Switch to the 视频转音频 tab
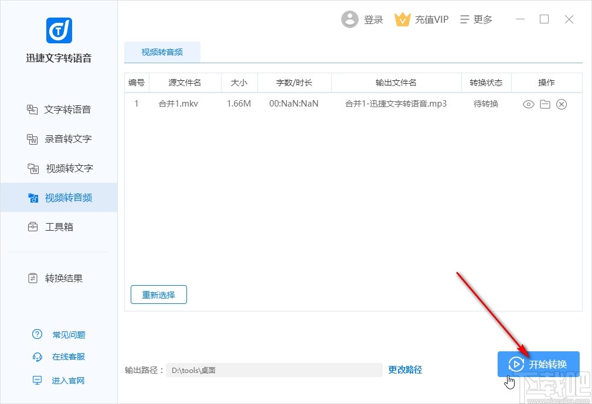Image resolution: width=592 pixels, height=404 pixels. [162, 52]
